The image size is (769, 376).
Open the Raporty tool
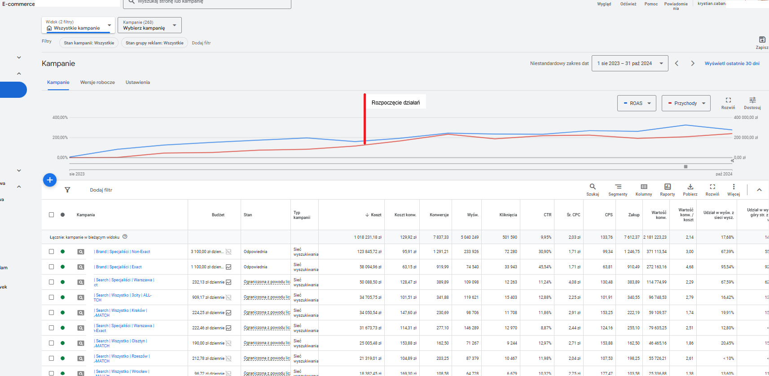(x=668, y=190)
